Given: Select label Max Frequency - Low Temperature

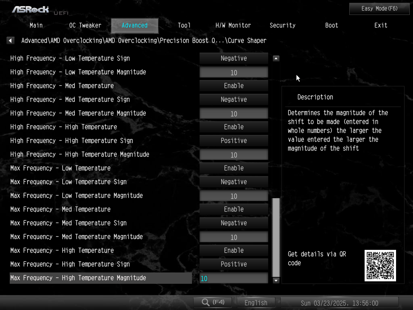Looking at the screenshot, I should [60, 168].
